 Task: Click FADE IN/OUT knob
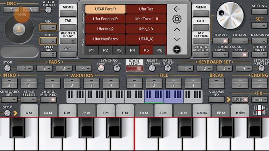(x=168, y=68)
